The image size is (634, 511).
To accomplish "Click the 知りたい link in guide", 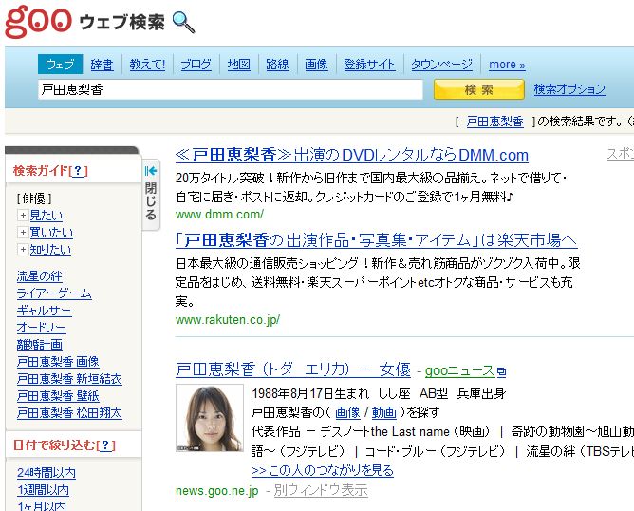I will click(x=50, y=249).
